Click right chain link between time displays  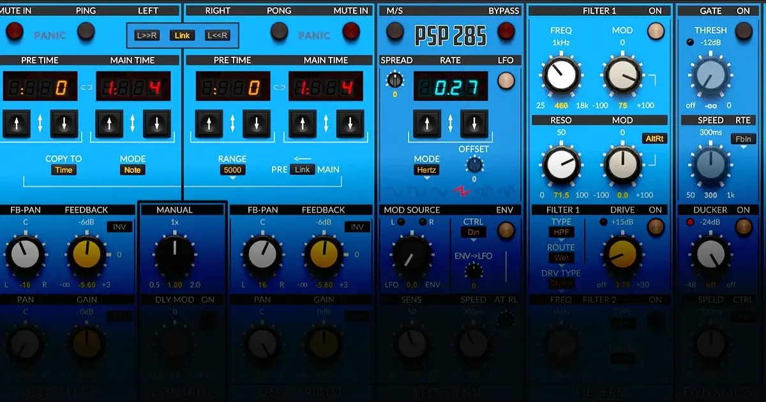tap(280, 87)
